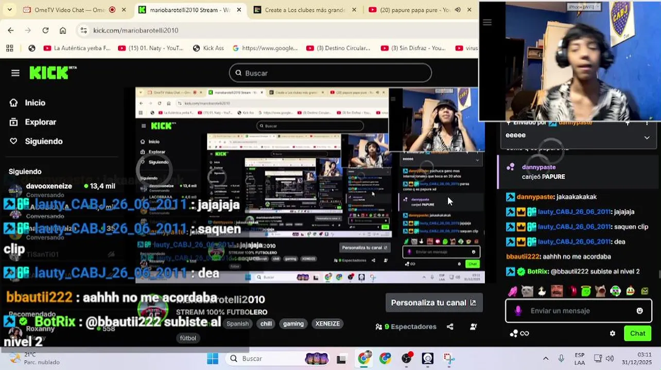Click the Personaliza tu canal button
661x370 pixels.
433,303
